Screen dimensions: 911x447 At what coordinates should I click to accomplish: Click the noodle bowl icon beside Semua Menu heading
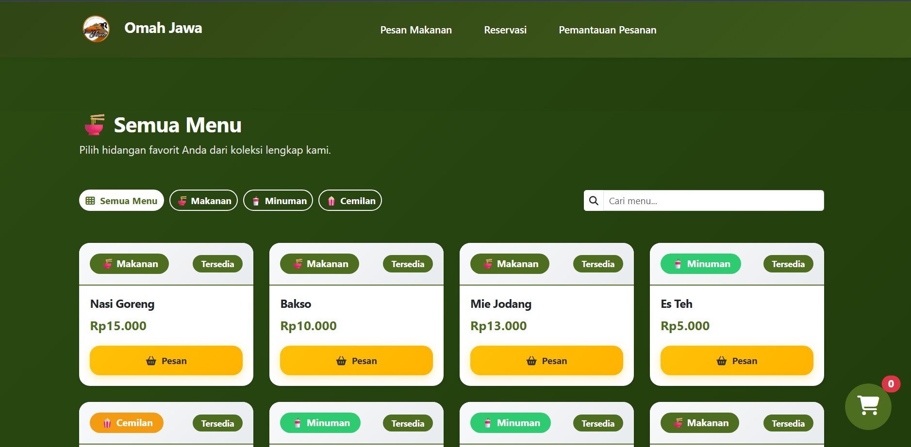95,125
